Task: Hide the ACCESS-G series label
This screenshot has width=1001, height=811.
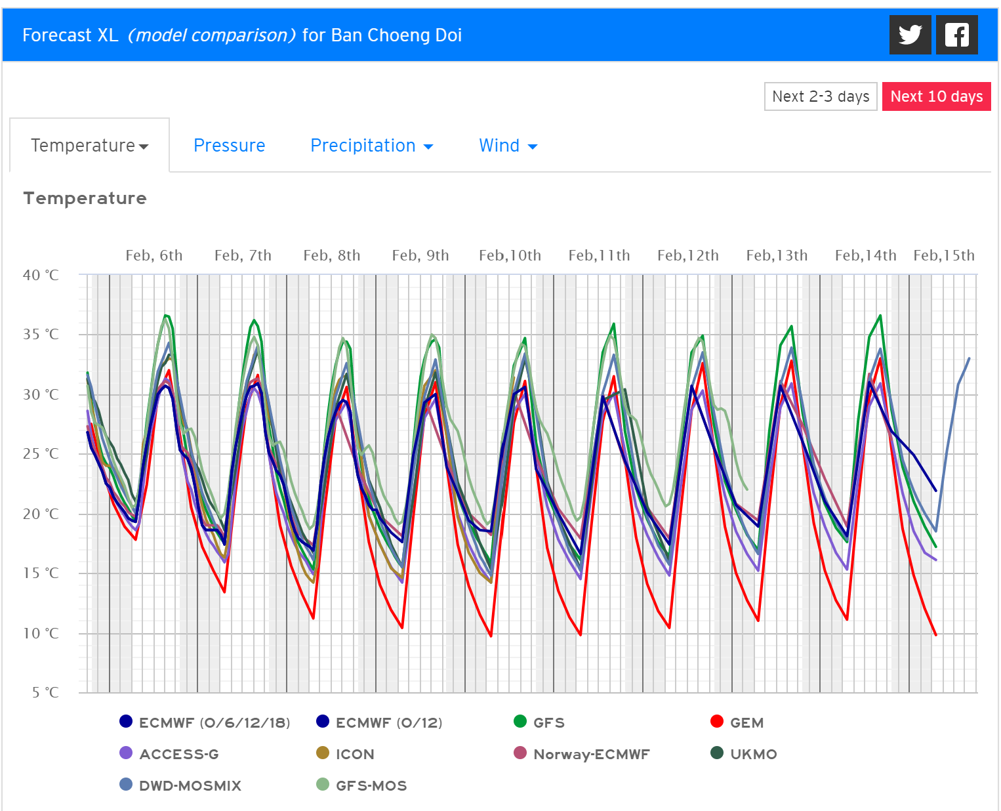Action: (179, 755)
